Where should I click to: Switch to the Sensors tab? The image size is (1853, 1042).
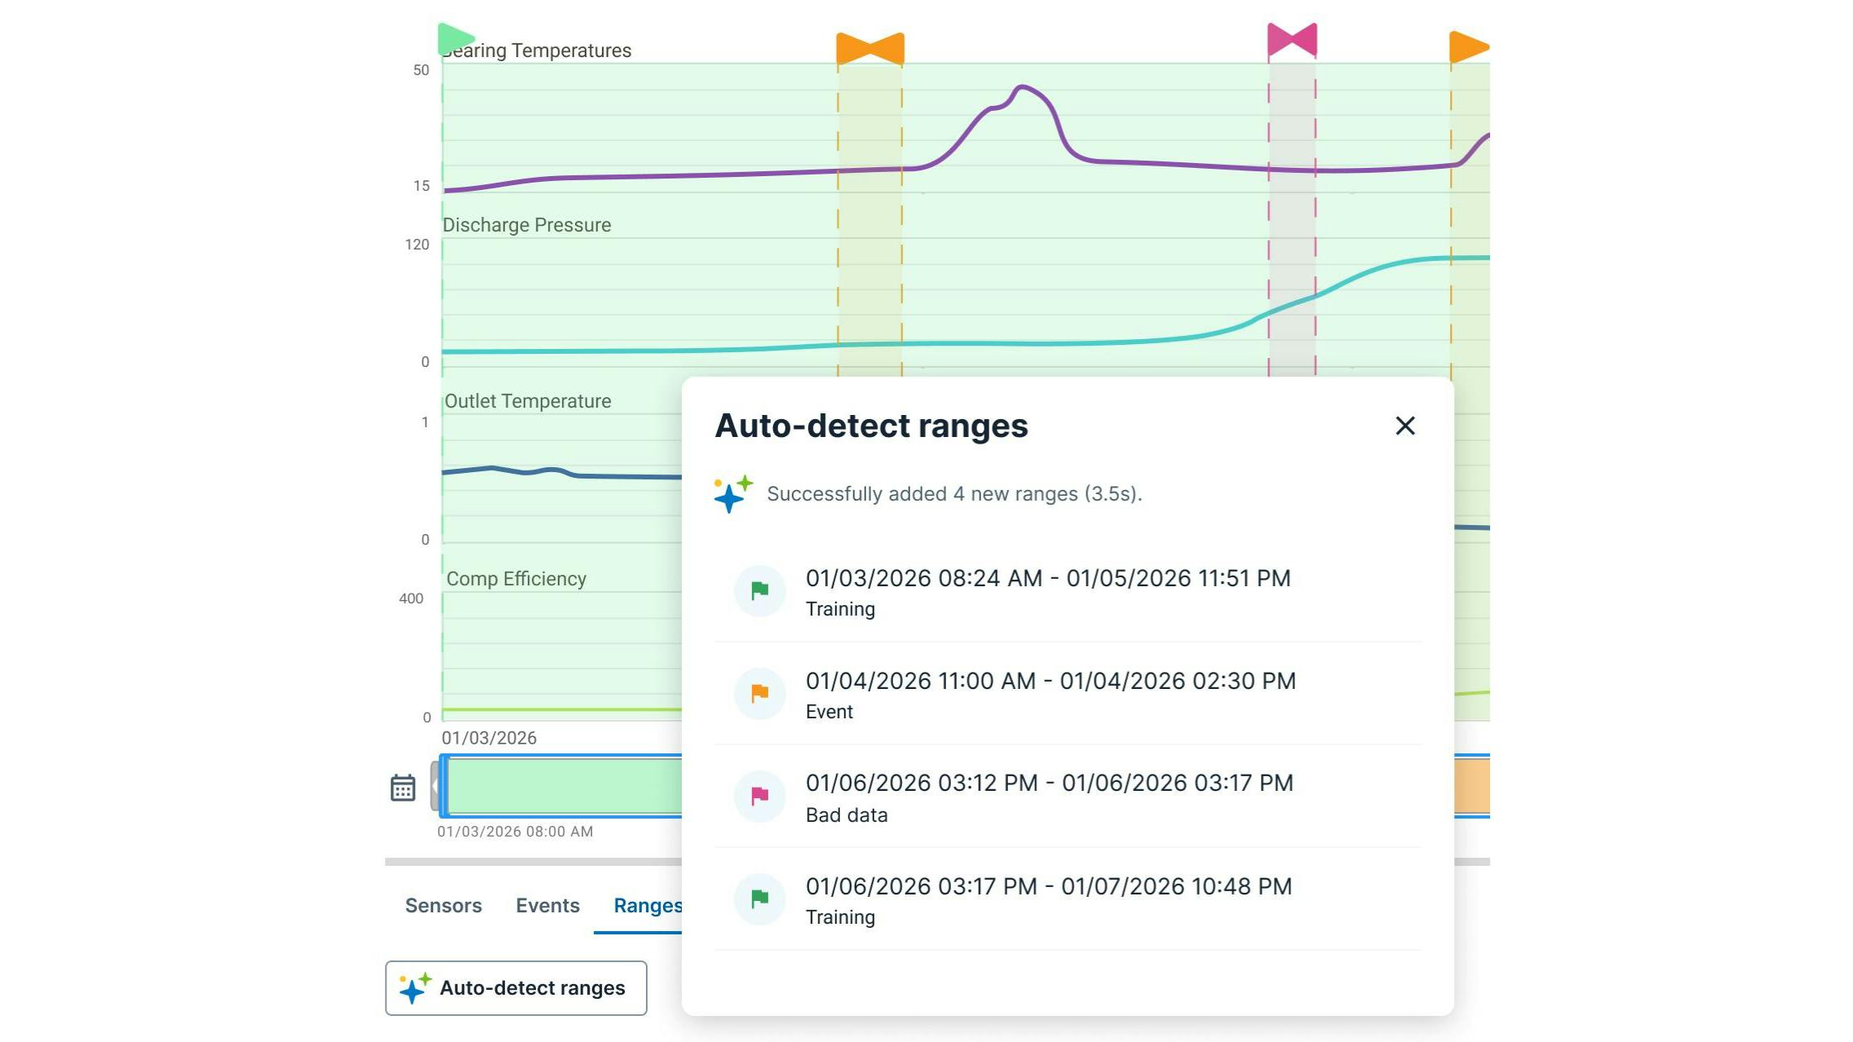443,905
